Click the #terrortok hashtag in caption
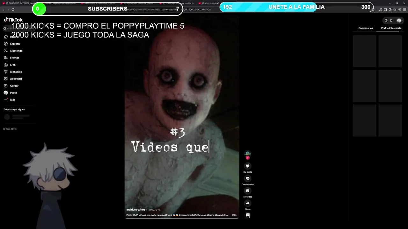 tap(220, 215)
